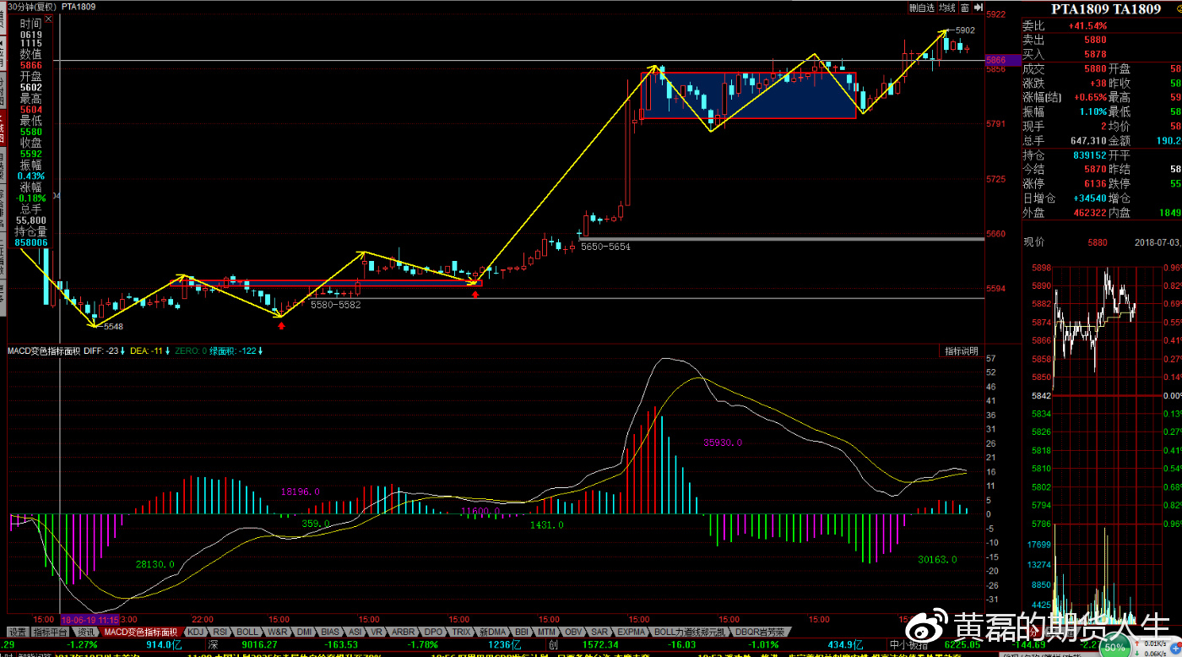Switch to the ARBR indicator tab
The image size is (1182, 657).
(404, 632)
